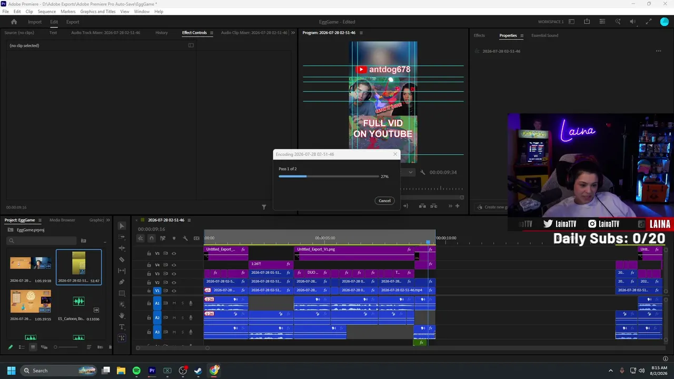The image size is (674, 379).
Task: Expand hidden tabs in Project panel group
Action: [x=108, y=220]
